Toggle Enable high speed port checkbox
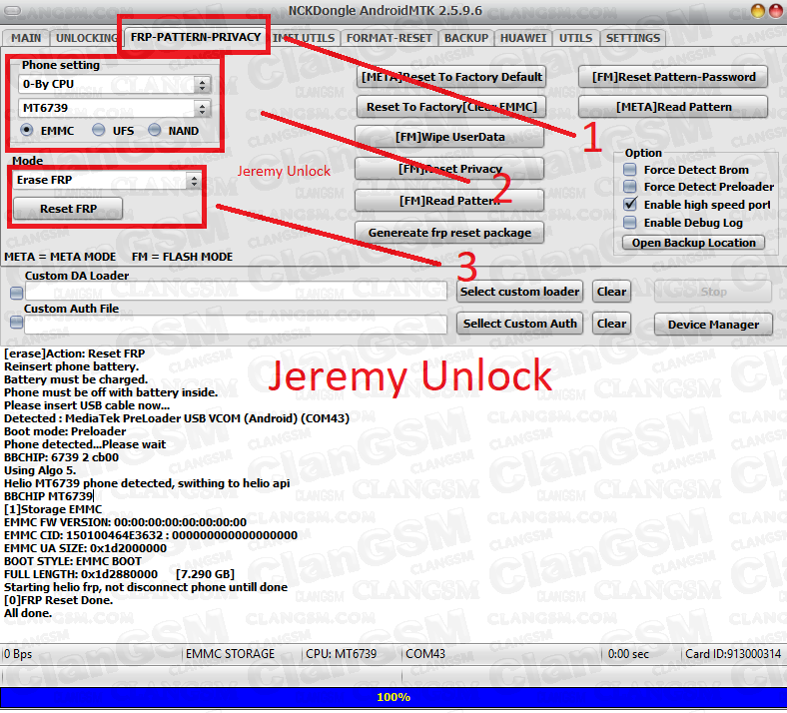Screen dimensions: 787x713 click(x=630, y=205)
